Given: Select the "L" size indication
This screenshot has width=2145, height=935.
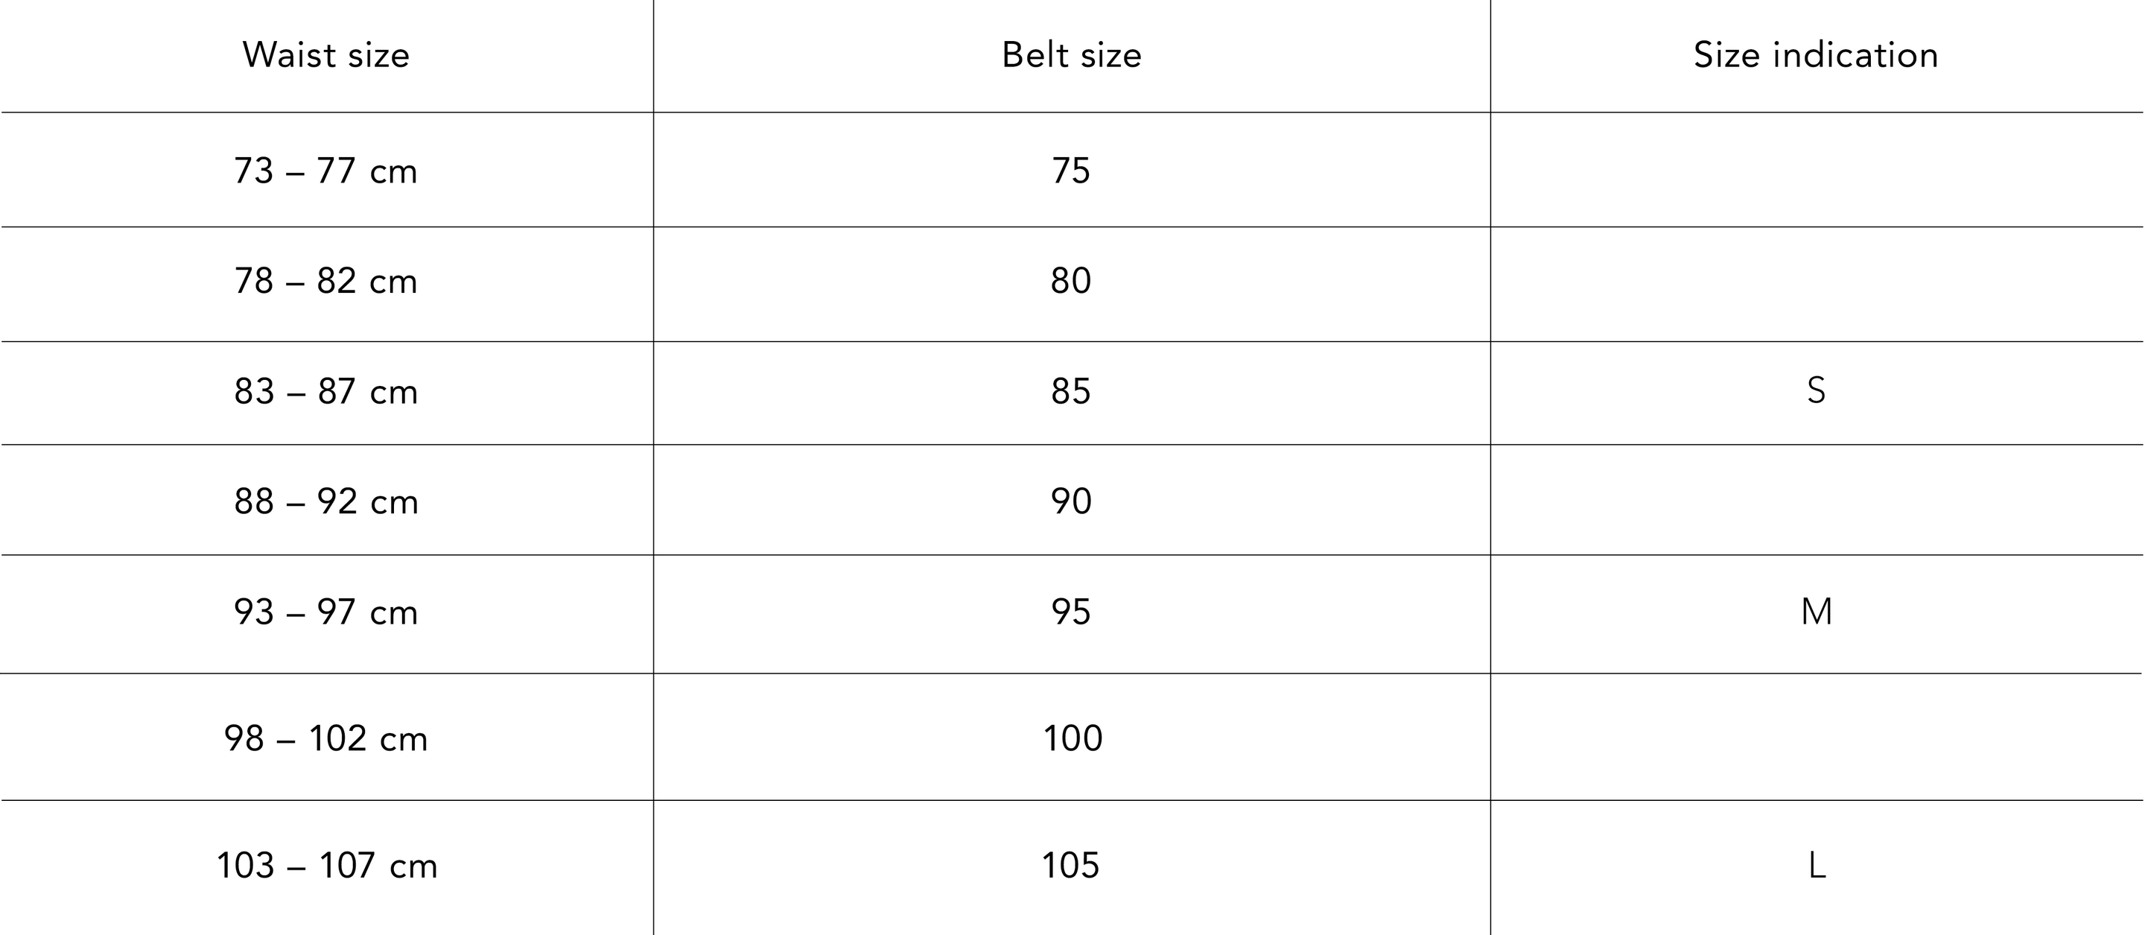Looking at the screenshot, I should point(1817,866).
